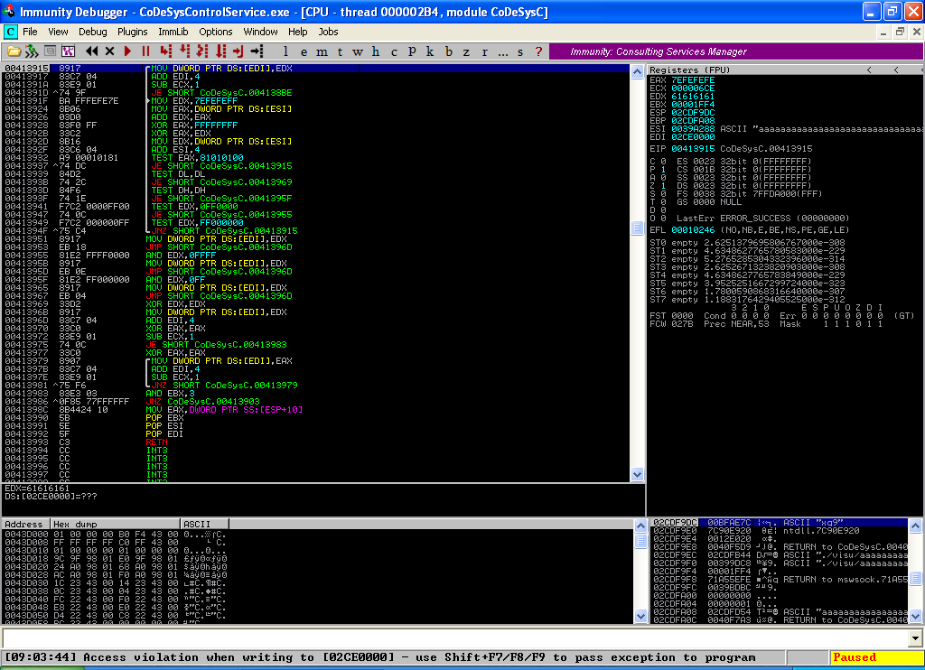The width and height of the screenshot is (925, 670).
Task: Open breakpoints window with 'b' button
Action: click(x=449, y=51)
